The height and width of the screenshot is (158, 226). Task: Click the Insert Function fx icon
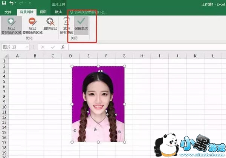pos(63,47)
